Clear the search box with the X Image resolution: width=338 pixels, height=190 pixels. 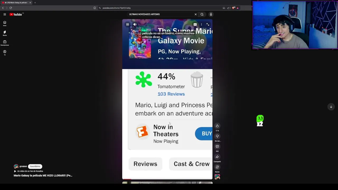(196, 14)
